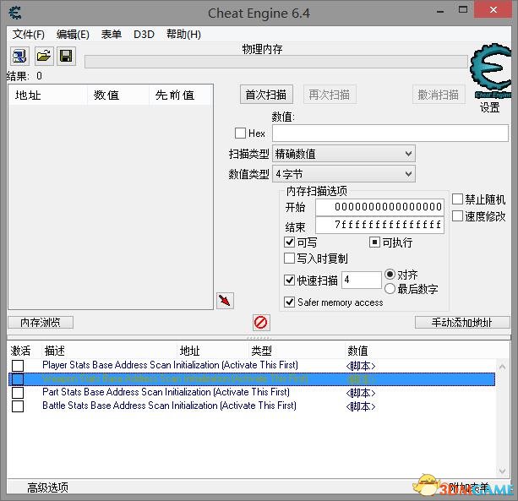The width and height of the screenshot is (518, 501).
Task: Enable the 禁止随机 checkbox
Action: tap(457, 199)
